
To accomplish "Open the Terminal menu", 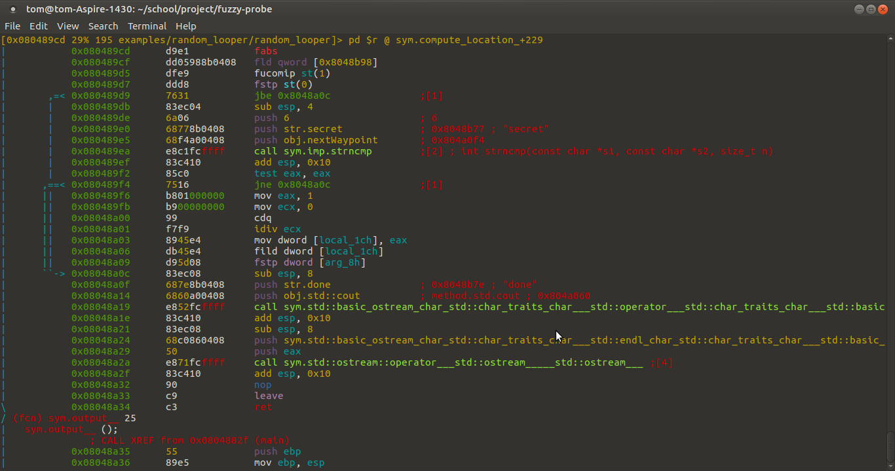I will [x=147, y=26].
